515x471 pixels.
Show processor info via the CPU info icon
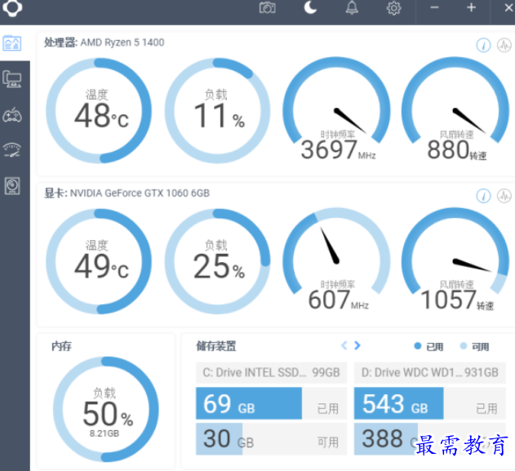point(483,45)
